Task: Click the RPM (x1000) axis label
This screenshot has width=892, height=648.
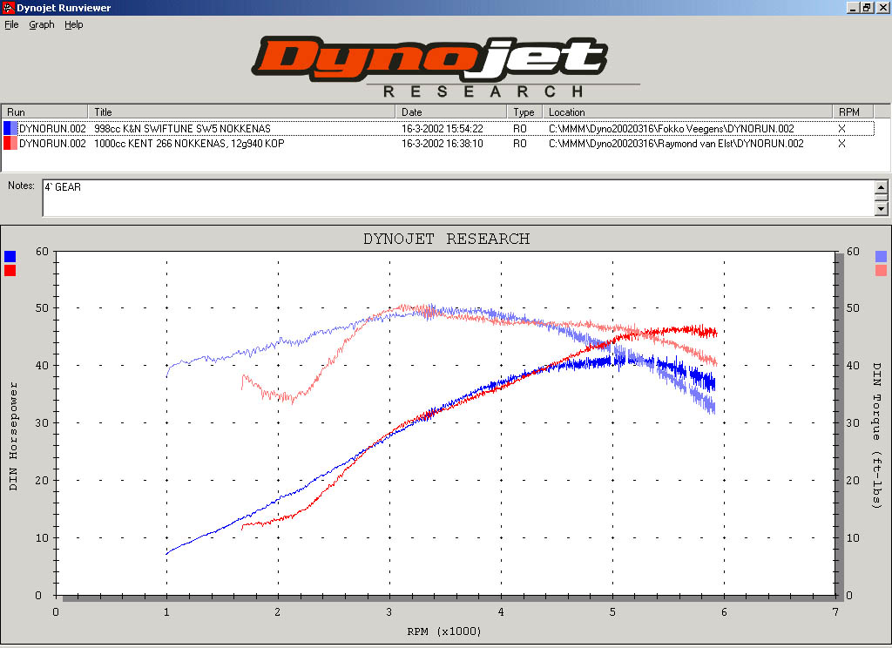Action: point(444,631)
